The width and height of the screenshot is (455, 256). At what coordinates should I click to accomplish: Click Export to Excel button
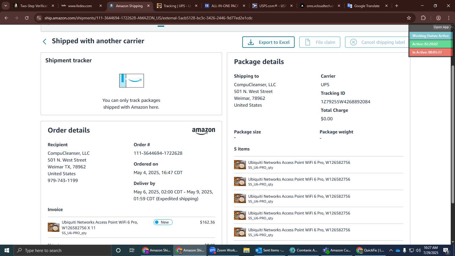coord(268,42)
